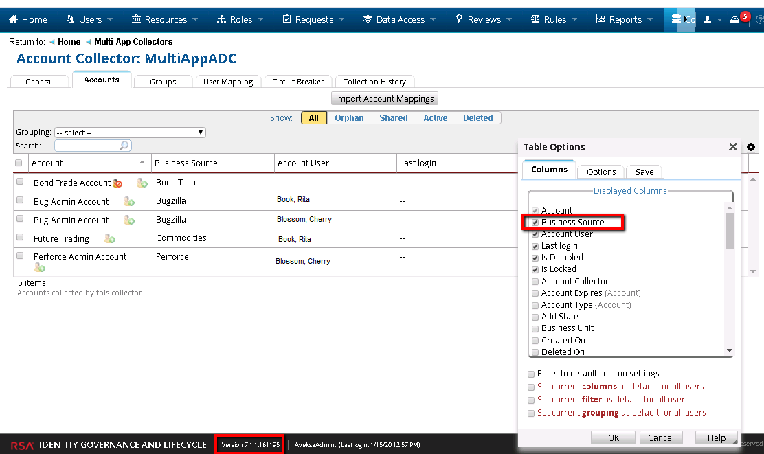Expand the Resources menu in navbar
Viewport: 764px width, 454px height.
tap(165, 19)
